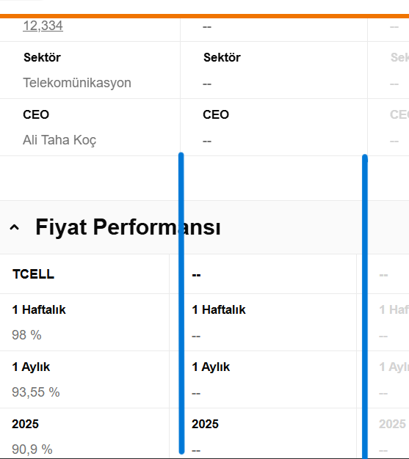Click the right blue vertical divider bar

tap(365, 306)
